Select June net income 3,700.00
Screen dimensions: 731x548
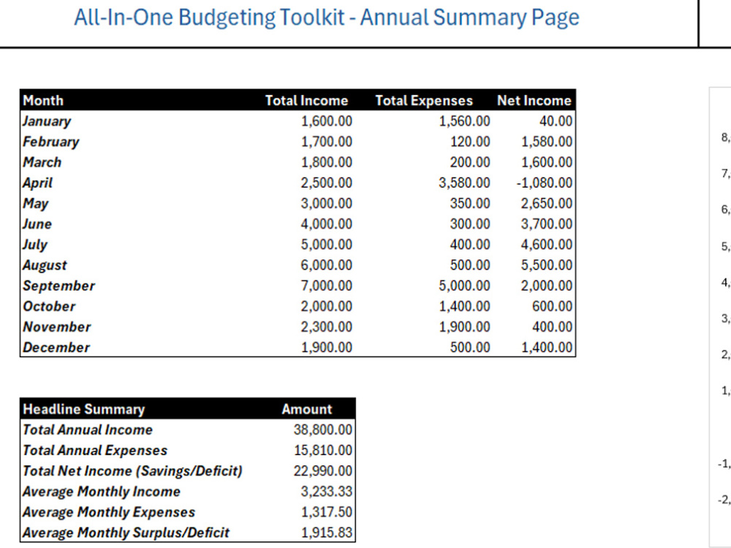tap(546, 224)
